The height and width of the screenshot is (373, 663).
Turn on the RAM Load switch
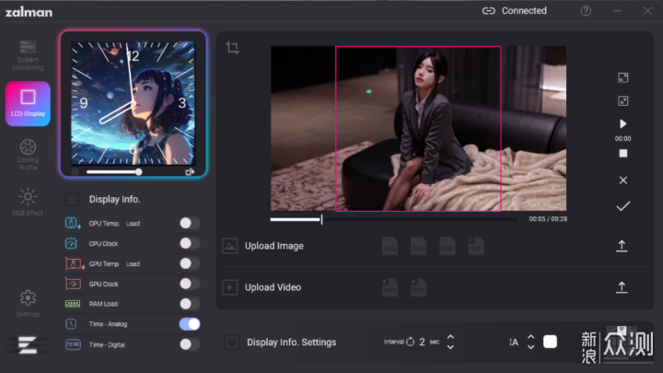point(190,304)
